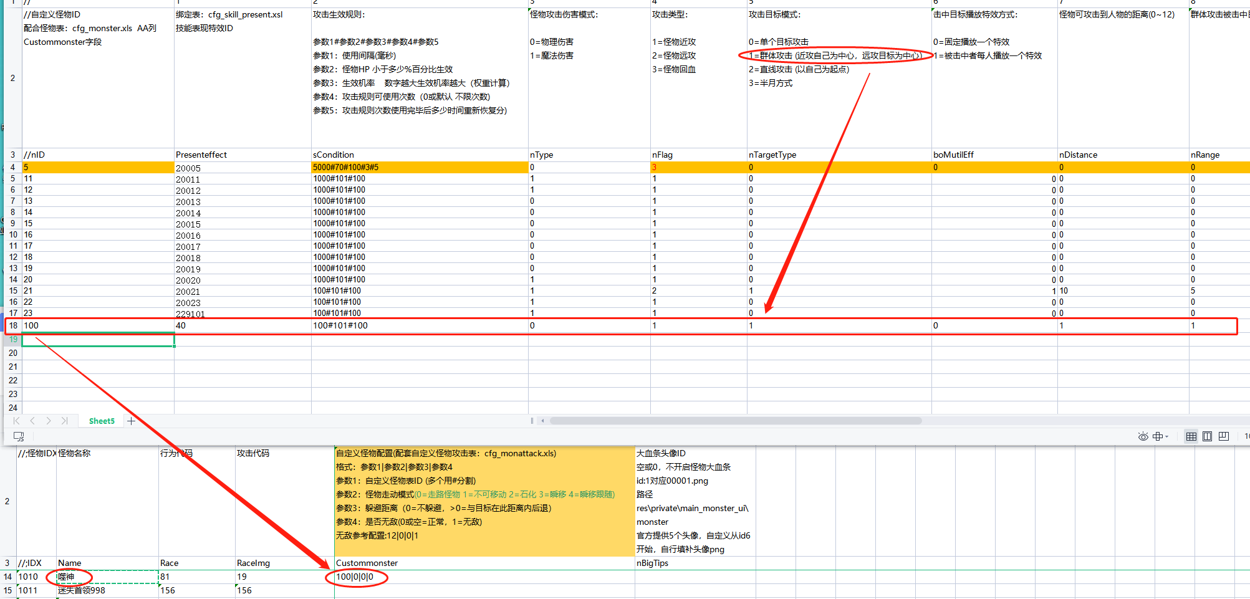Click the Presenteffect header cell
The height and width of the screenshot is (599, 1250).
pyautogui.click(x=243, y=155)
